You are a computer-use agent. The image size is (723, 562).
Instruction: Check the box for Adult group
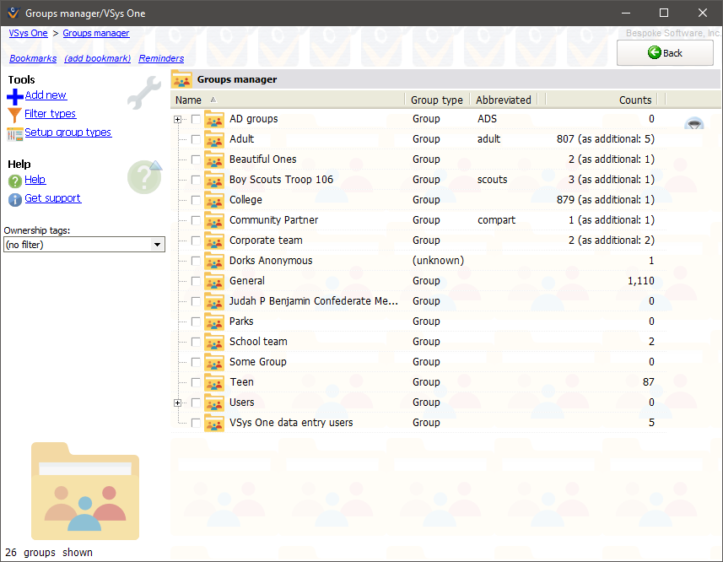click(x=196, y=139)
